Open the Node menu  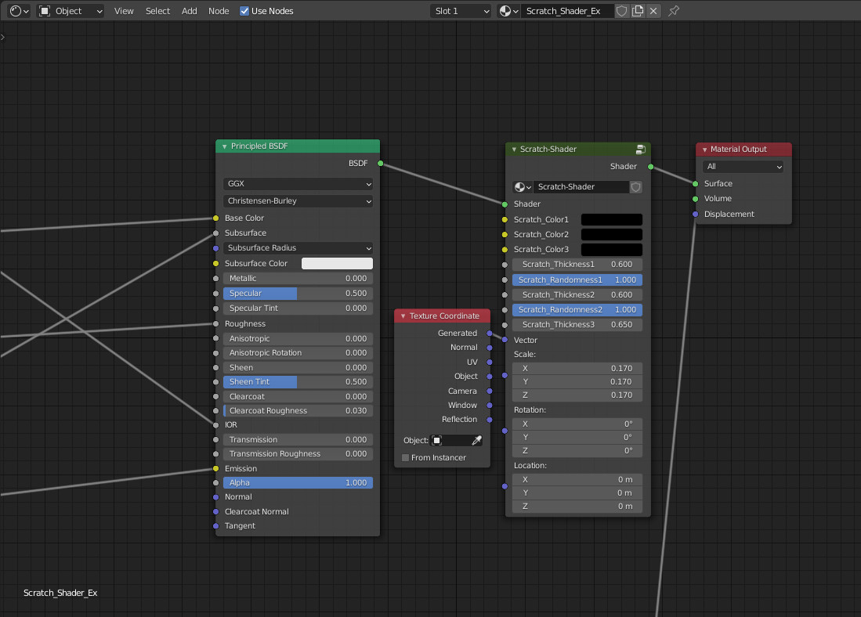(219, 11)
